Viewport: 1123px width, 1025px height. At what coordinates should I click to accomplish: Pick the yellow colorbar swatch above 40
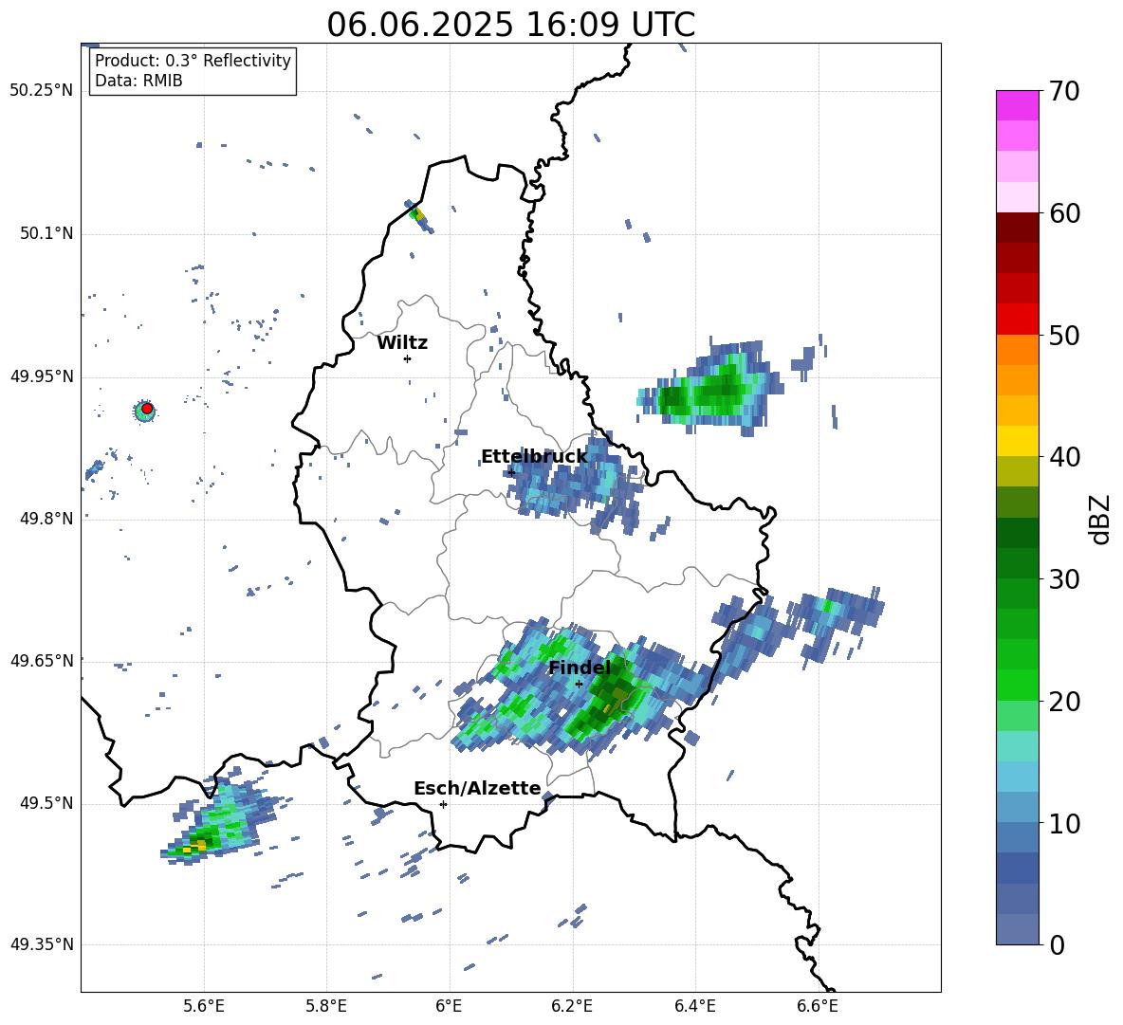(x=1017, y=441)
